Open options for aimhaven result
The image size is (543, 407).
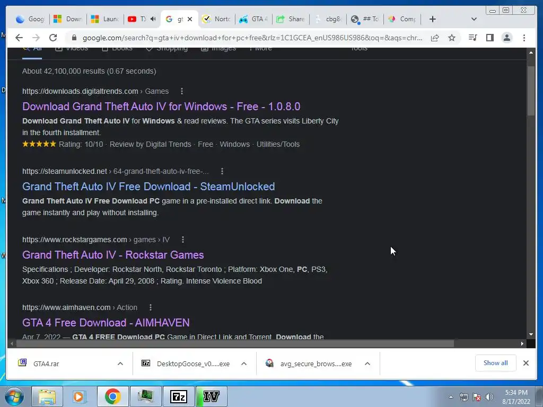click(x=150, y=307)
